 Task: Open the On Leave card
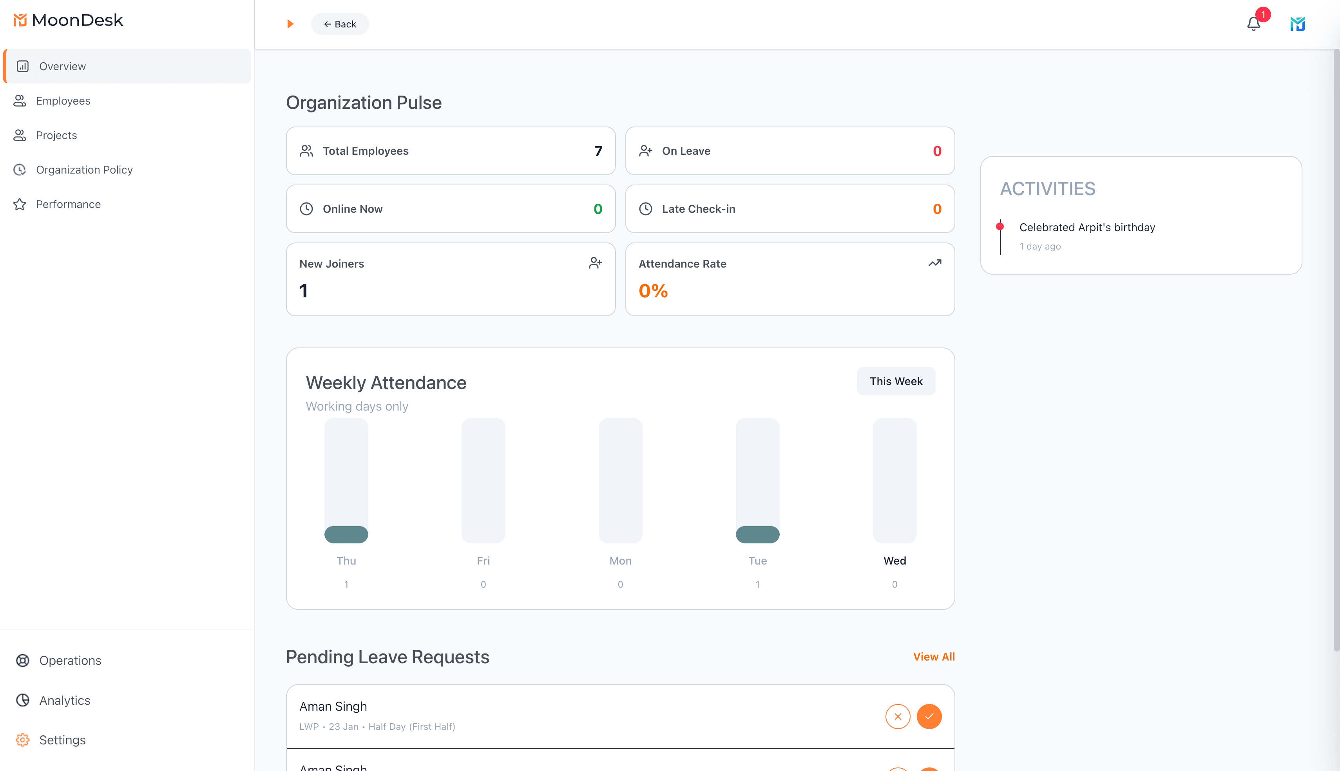coord(790,151)
